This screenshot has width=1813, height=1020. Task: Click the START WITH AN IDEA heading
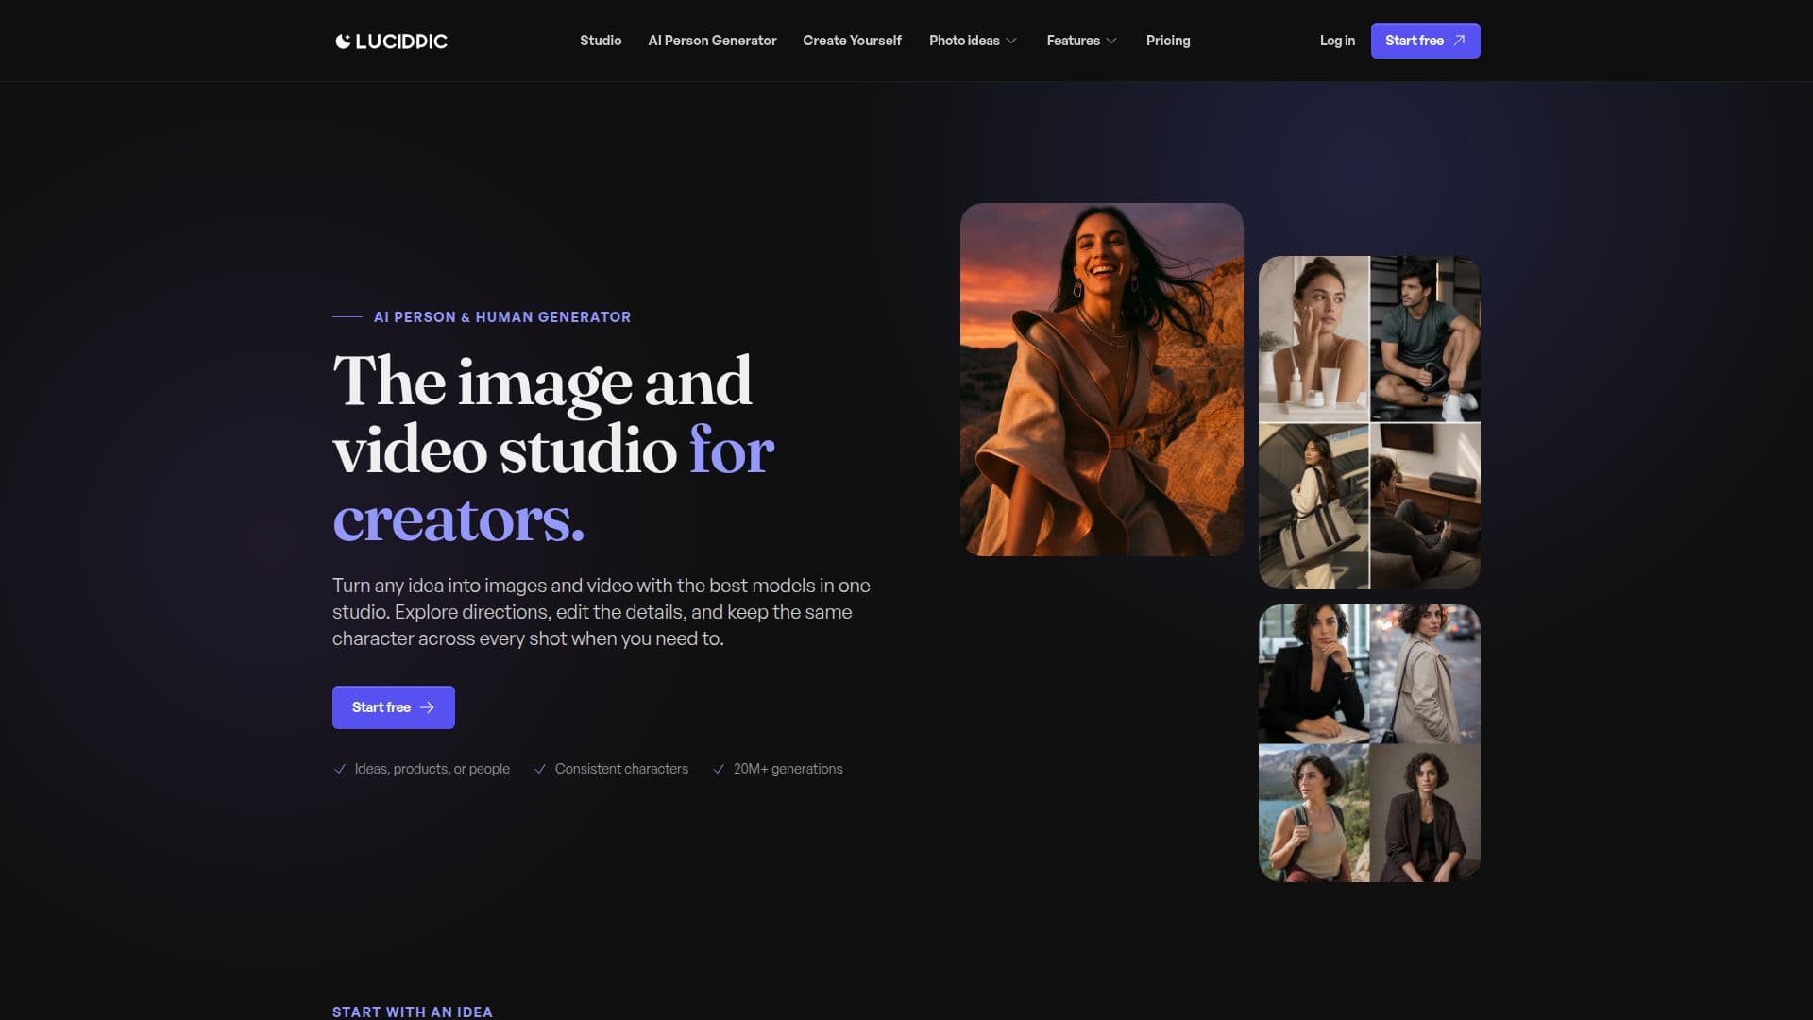tap(413, 1011)
